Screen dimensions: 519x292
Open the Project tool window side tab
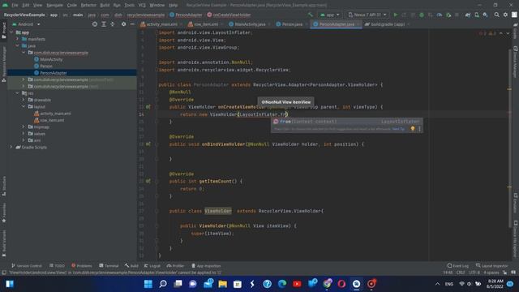point(3,31)
